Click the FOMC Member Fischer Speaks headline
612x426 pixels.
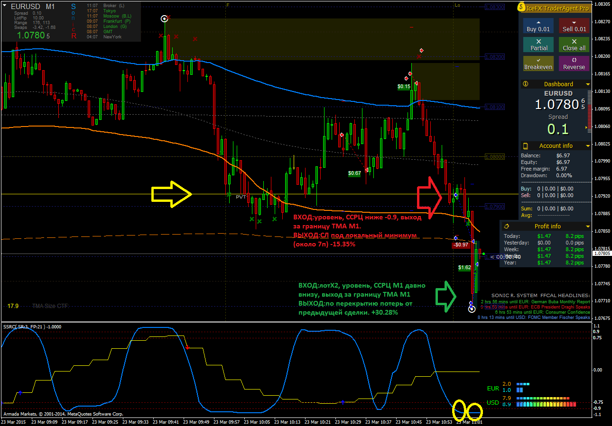[534, 317]
